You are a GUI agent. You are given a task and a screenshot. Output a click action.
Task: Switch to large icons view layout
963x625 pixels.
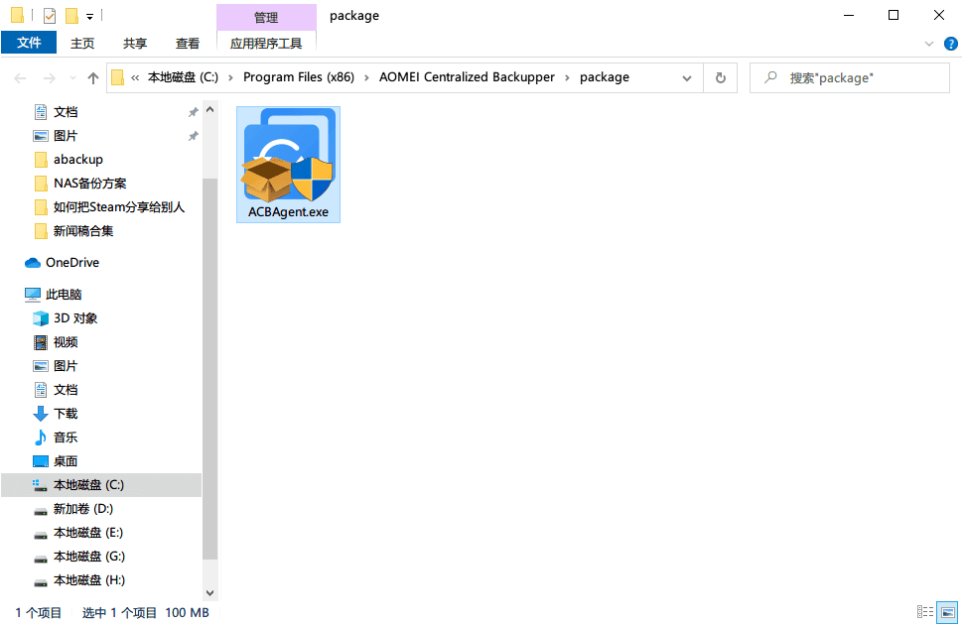[947, 611]
